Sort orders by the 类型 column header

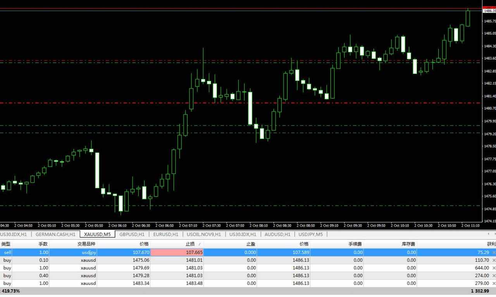click(x=6, y=244)
